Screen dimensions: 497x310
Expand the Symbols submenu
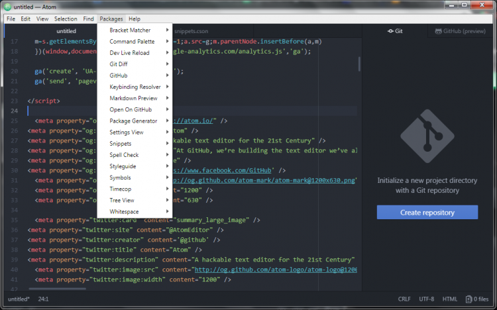[x=135, y=178]
